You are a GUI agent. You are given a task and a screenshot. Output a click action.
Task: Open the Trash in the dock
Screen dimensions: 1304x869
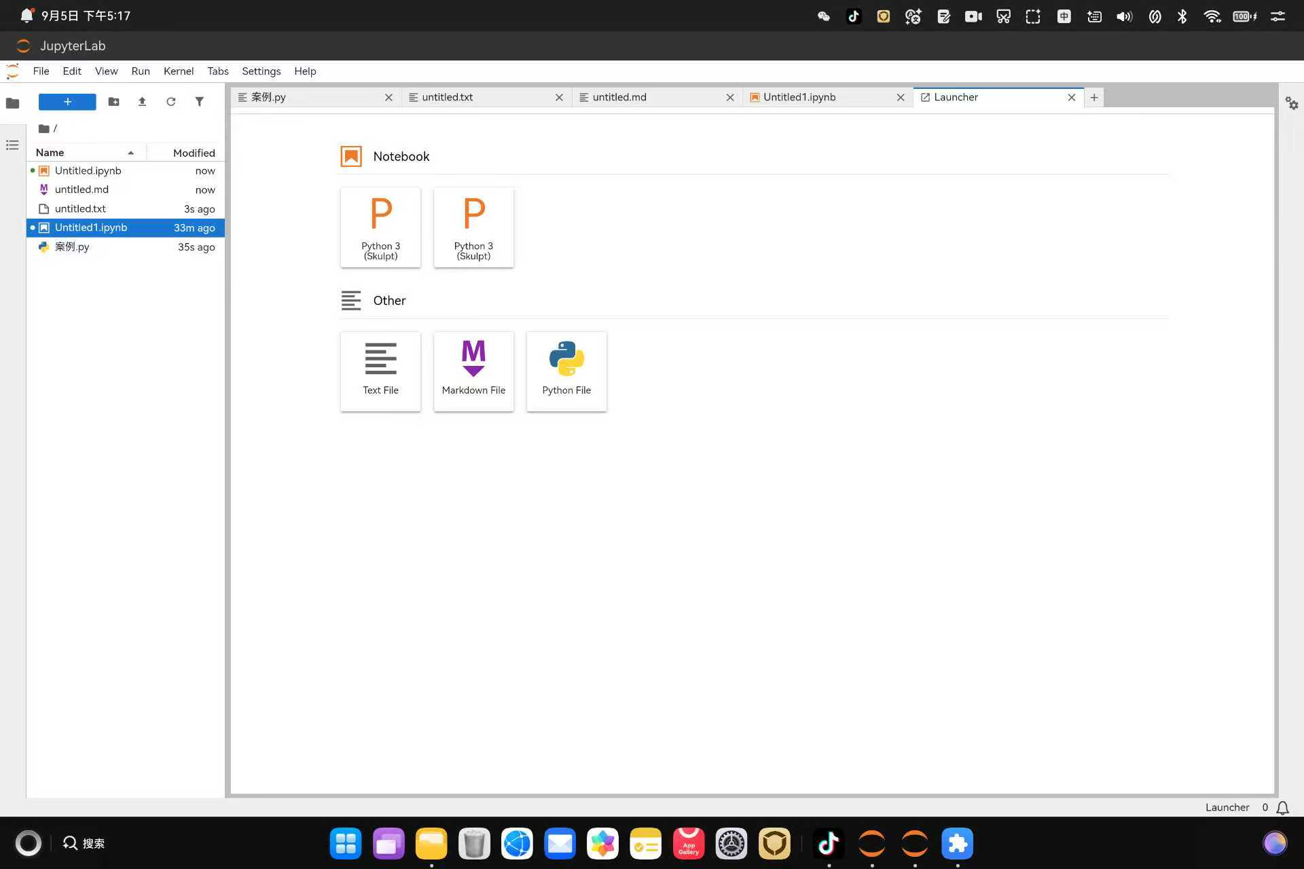pos(474,844)
